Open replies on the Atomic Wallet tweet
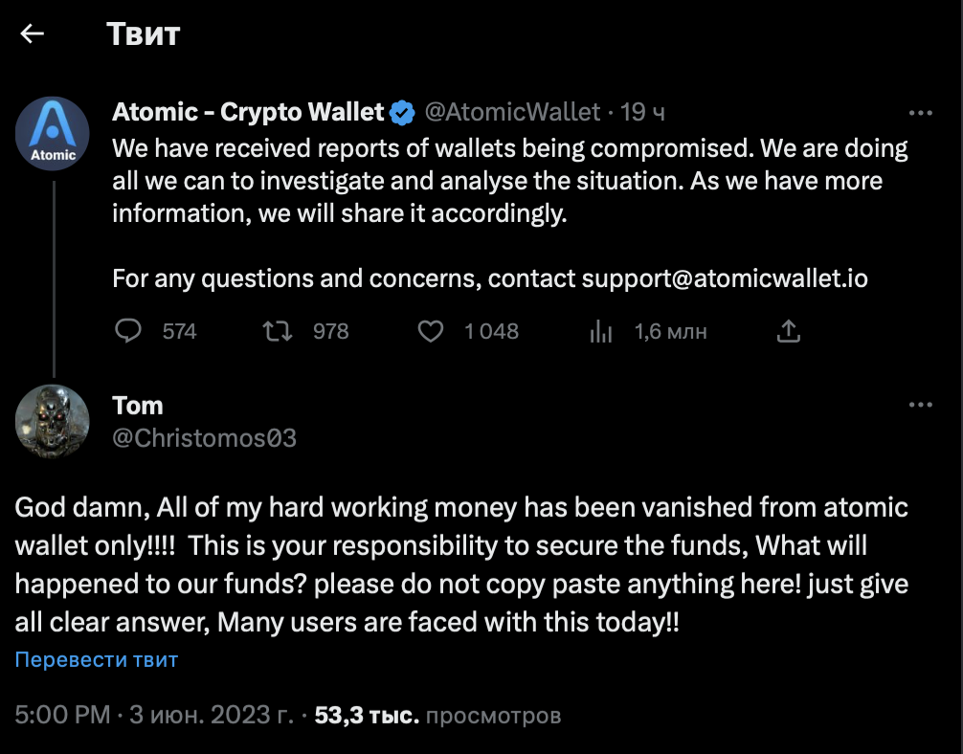 pyautogui.click(x=128, y=332)
